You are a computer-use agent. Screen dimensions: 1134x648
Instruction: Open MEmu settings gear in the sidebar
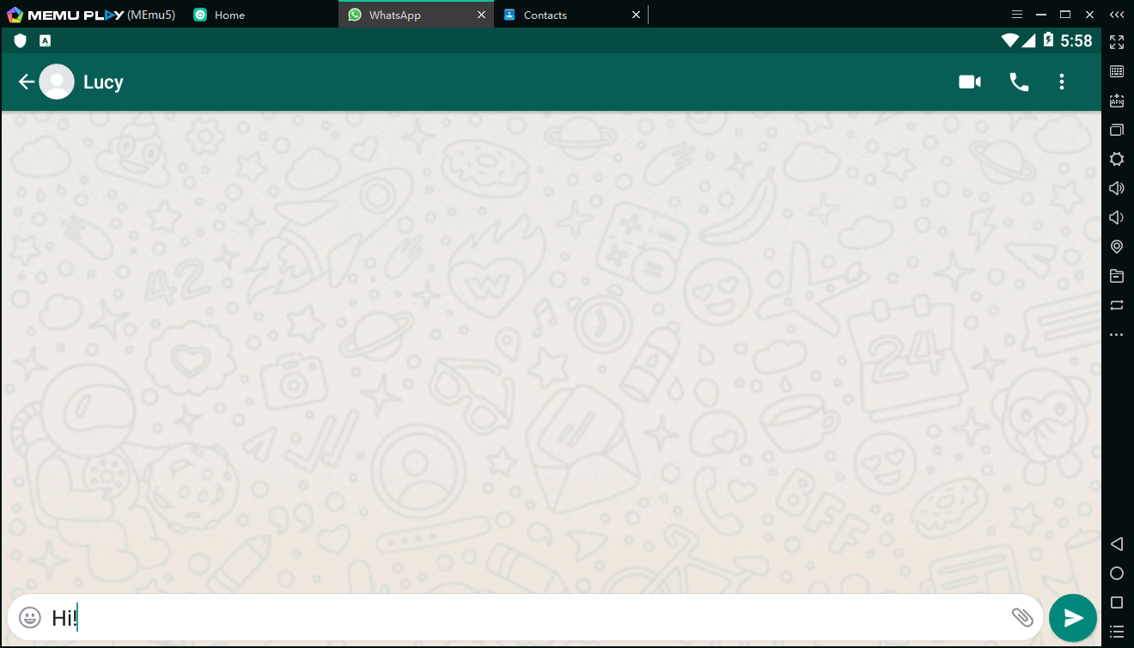pyautogui.click(x=1117, y=159)
